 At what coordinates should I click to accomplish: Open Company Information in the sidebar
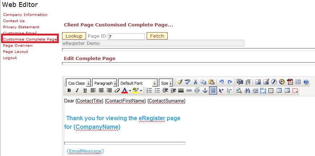coord(25,15)
